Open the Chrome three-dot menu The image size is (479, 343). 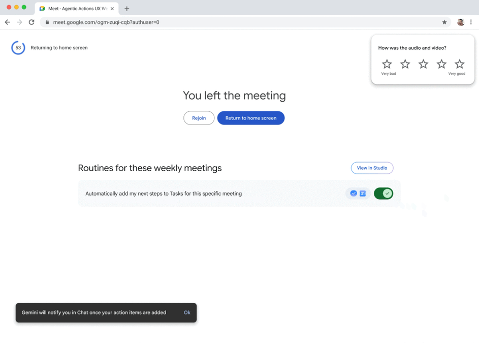point(471,22)
